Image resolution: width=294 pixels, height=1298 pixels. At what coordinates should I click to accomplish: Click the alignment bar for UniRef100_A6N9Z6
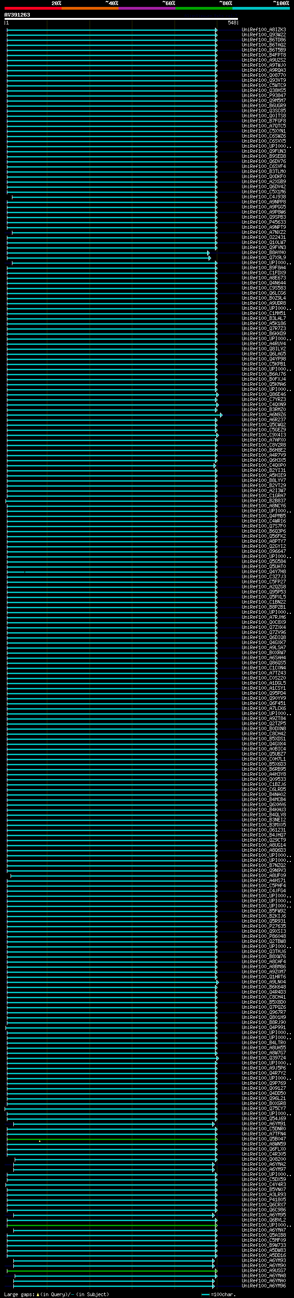[x=114, y=415]
